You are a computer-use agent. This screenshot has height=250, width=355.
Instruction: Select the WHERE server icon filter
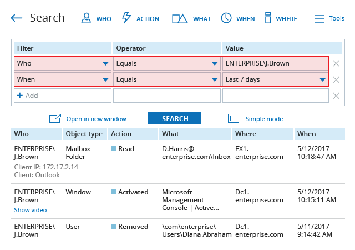pyautogui.click(x=268, y=18)
